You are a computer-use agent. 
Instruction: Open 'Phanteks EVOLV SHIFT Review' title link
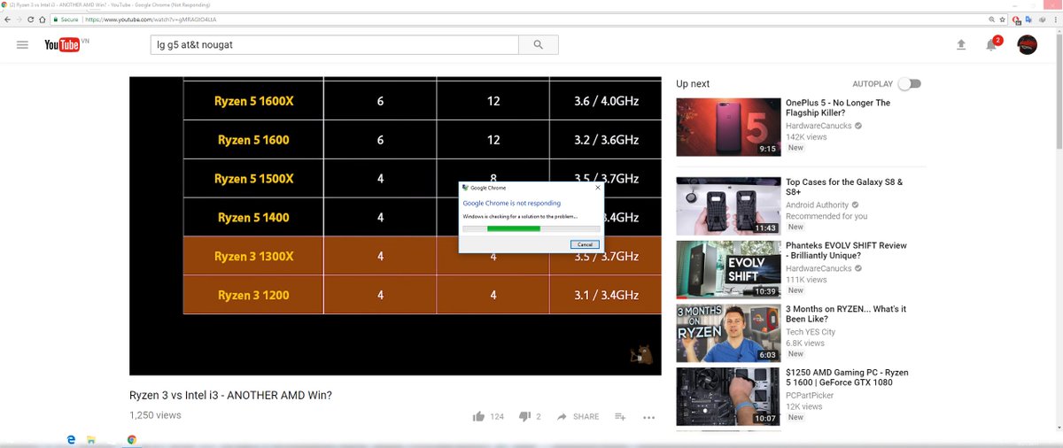tap(846, 251)
